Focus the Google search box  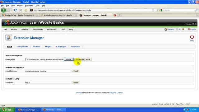coord(179,10)
